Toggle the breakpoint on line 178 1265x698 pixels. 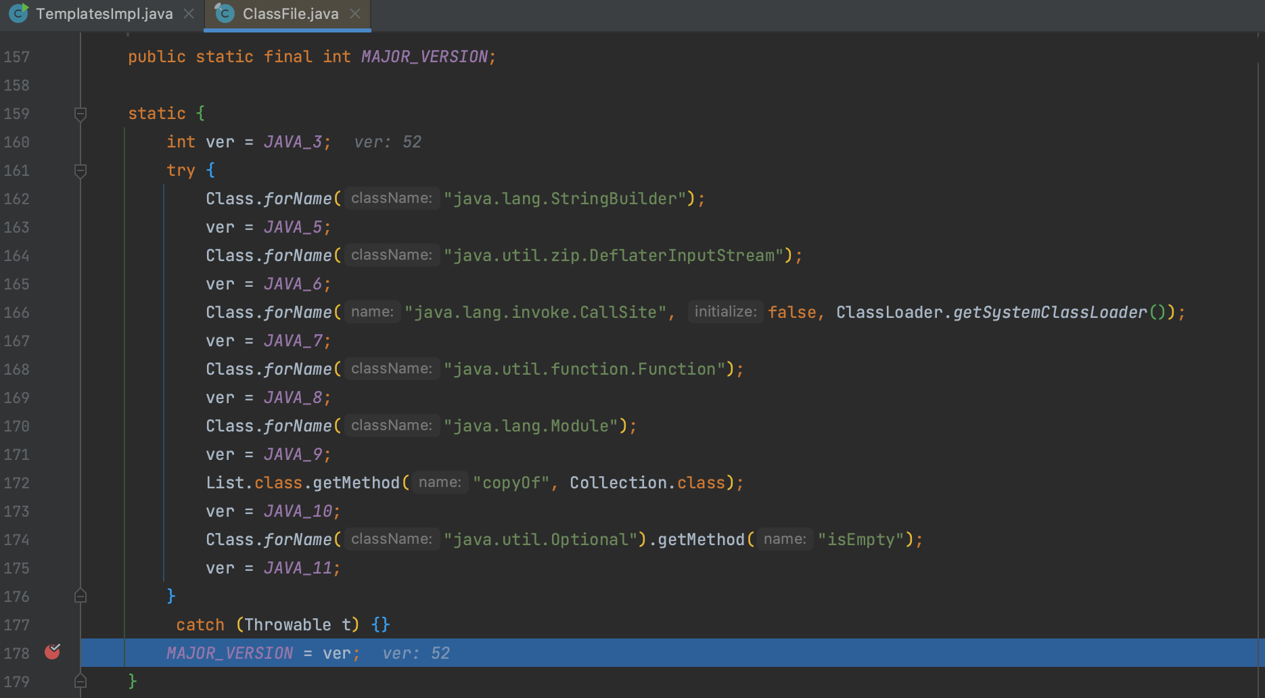(x=53, y=652)
